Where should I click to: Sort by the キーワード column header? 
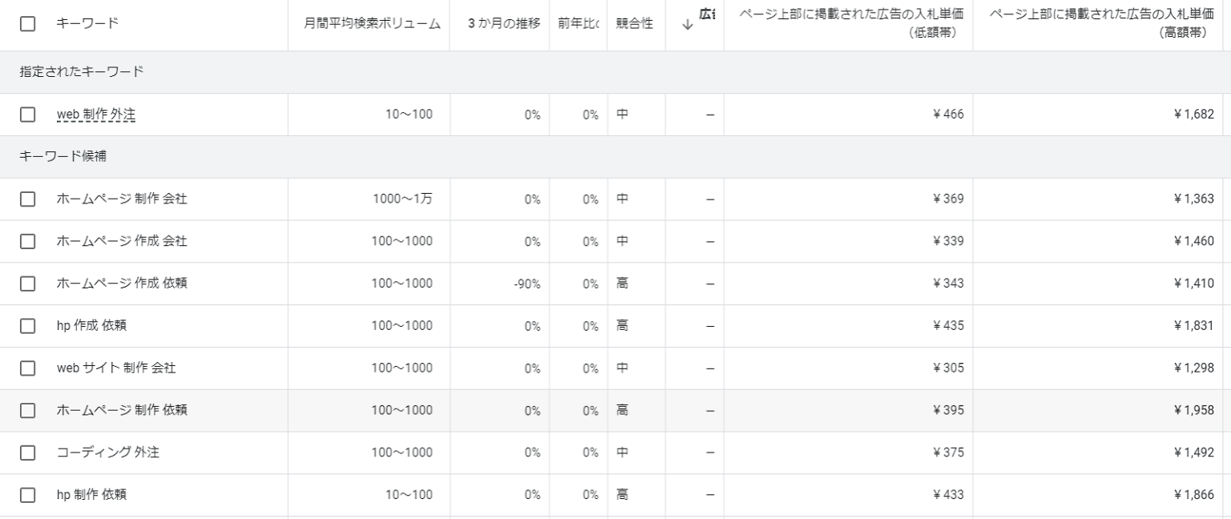(87, 24)
